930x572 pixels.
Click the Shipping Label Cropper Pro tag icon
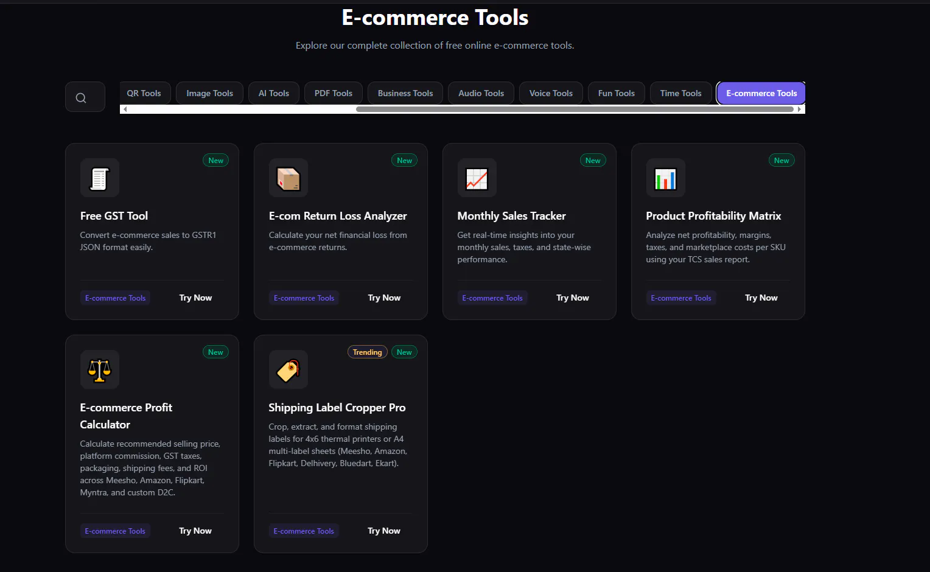[288, 369]
